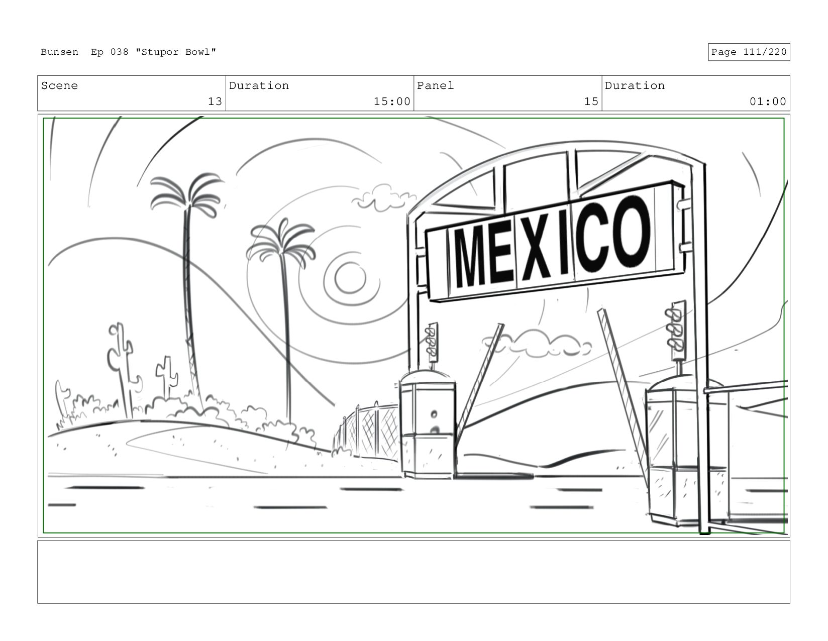This screenshot has width=828, height=641.
Task: Click the scene number '13'
Action: (215, 101)
